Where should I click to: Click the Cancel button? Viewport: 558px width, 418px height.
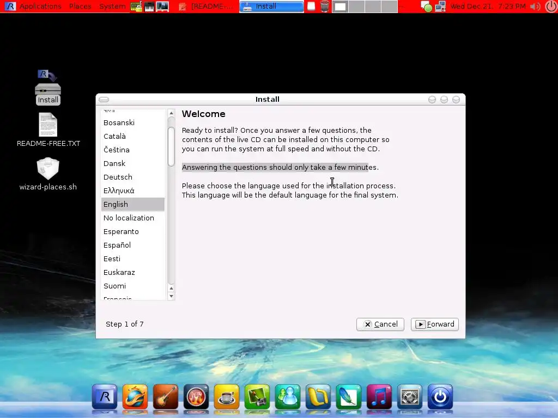[380, 324]
